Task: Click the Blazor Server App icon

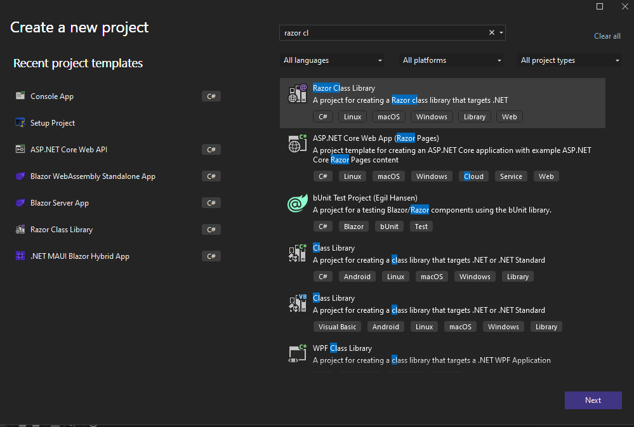Action: point(20,202)
